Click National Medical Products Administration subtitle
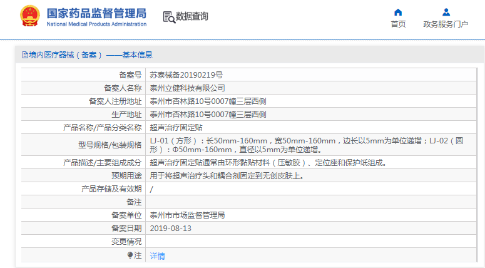The image size is (485, 268). (x=96, y=24)
